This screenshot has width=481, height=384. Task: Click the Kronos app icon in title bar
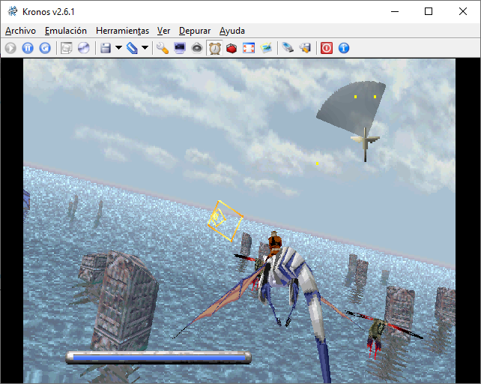point(13,11)
